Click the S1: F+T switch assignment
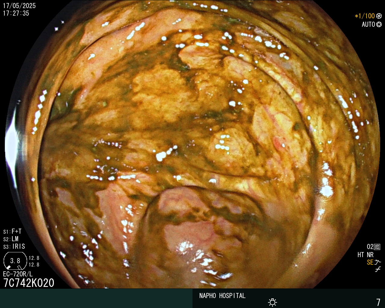The height and width of the screenshot is (308, 385). (12, 231)
